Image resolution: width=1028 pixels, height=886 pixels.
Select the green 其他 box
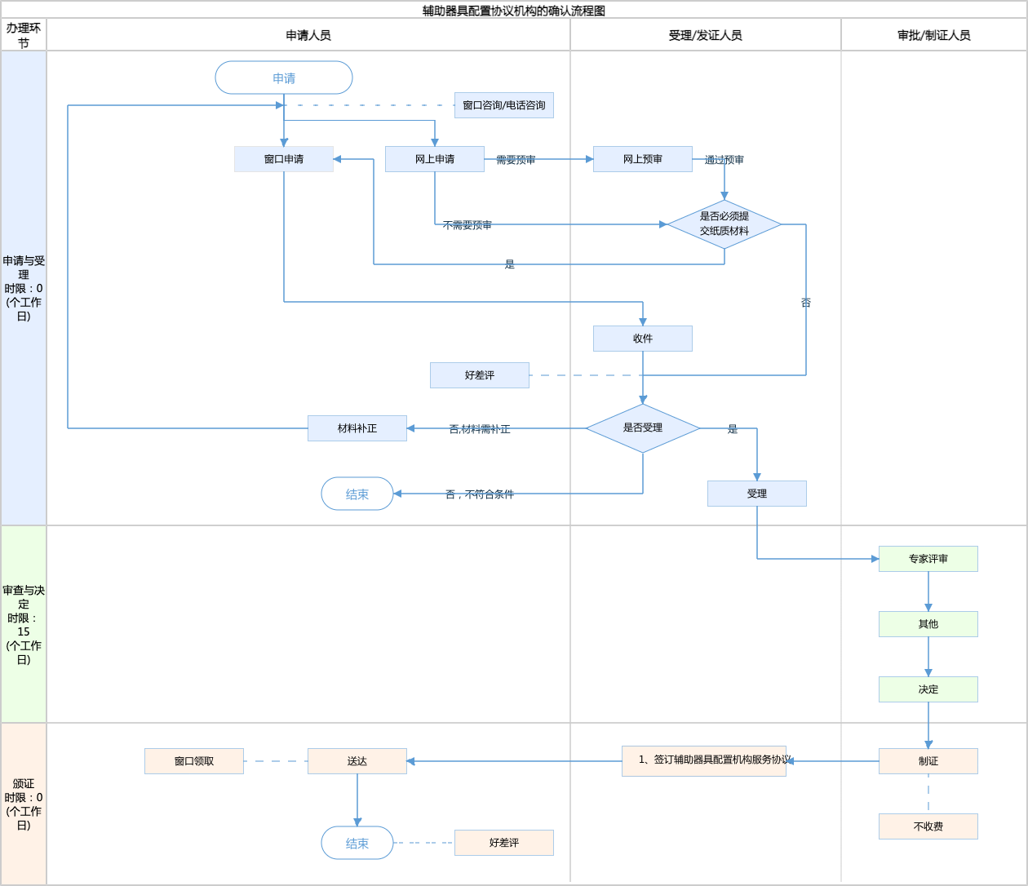coord(928,624)
